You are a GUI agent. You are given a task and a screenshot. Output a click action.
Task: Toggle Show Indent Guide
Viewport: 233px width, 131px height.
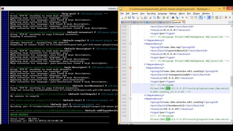(x=209, y=18)
